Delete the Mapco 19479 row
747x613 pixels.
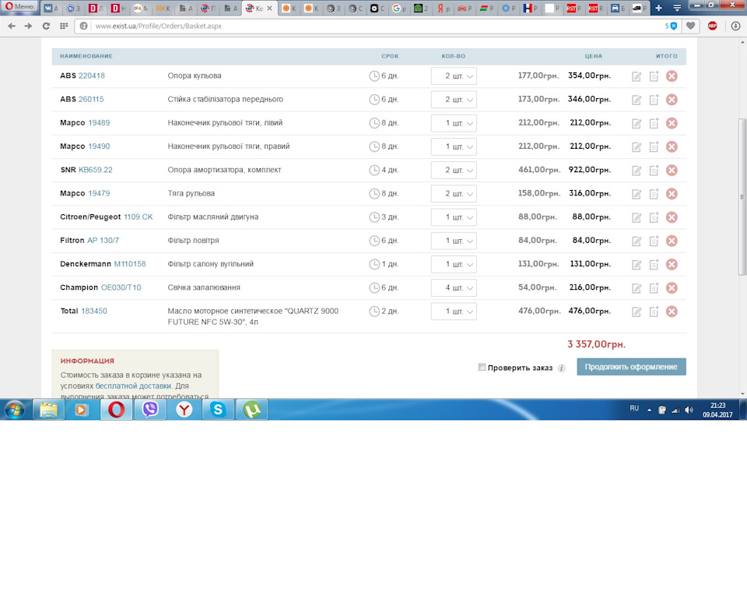pyautogui.click(x=672, y=194)
